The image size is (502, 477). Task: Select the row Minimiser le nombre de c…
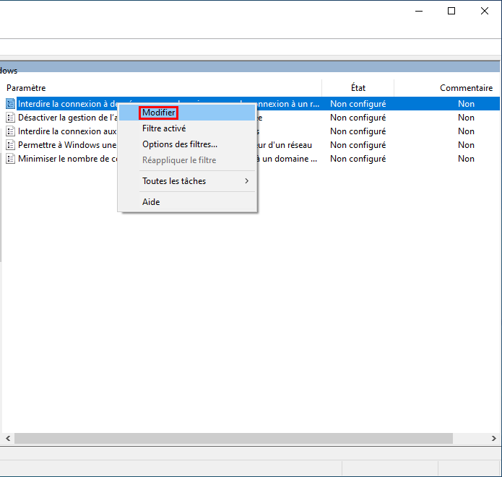(253, 159)
